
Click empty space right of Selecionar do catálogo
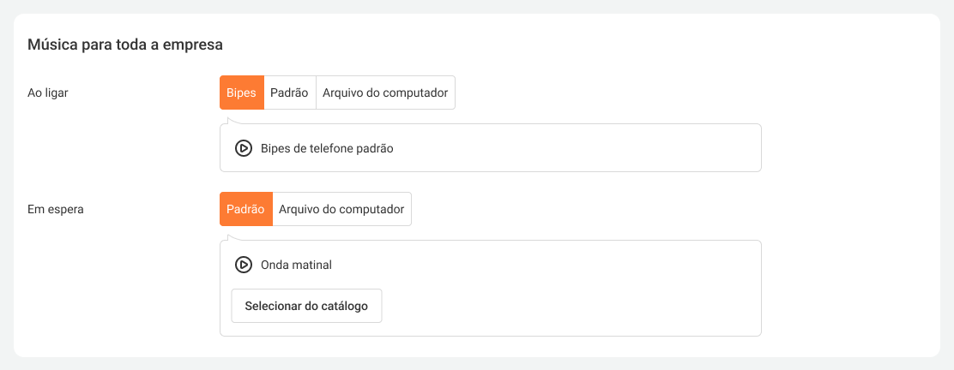coord(566,306)
